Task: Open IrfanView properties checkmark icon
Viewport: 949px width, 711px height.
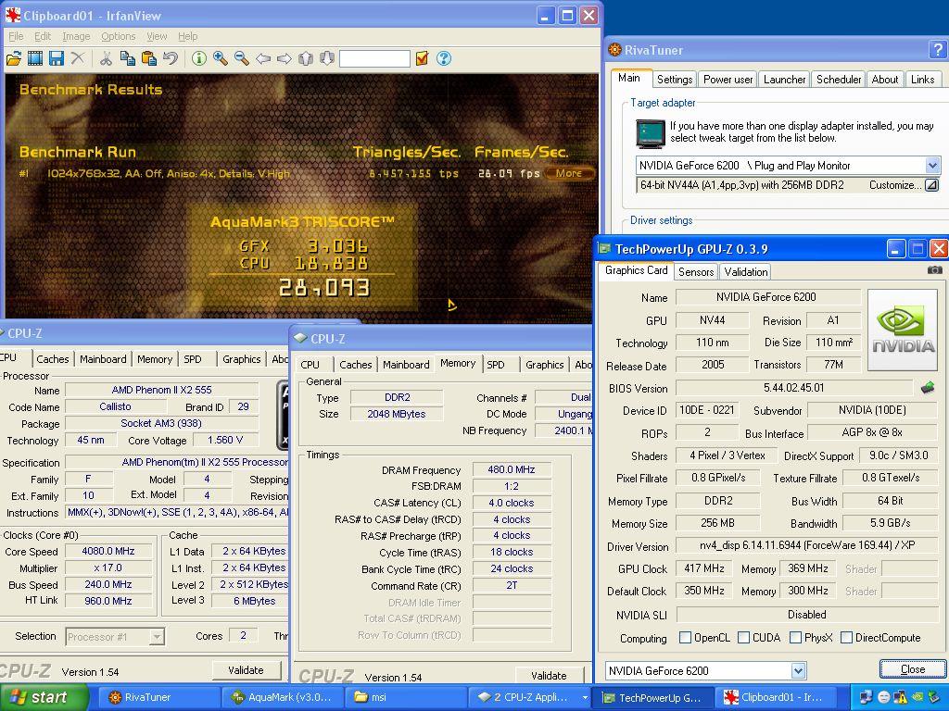Action: [423, 58]
